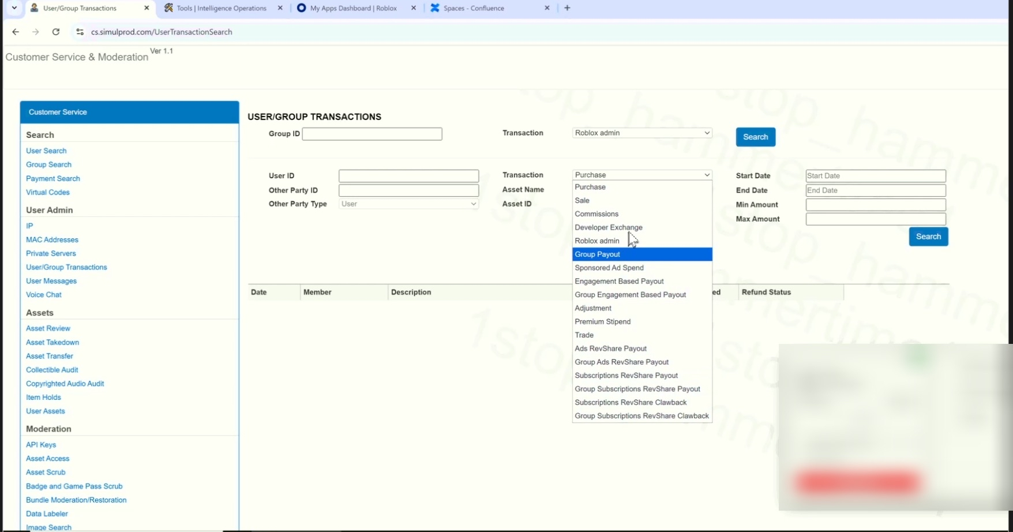The height and width of the screenshot is (532, 1013).
Task: Select Commissions transaction type
Action: pos(642,214)
